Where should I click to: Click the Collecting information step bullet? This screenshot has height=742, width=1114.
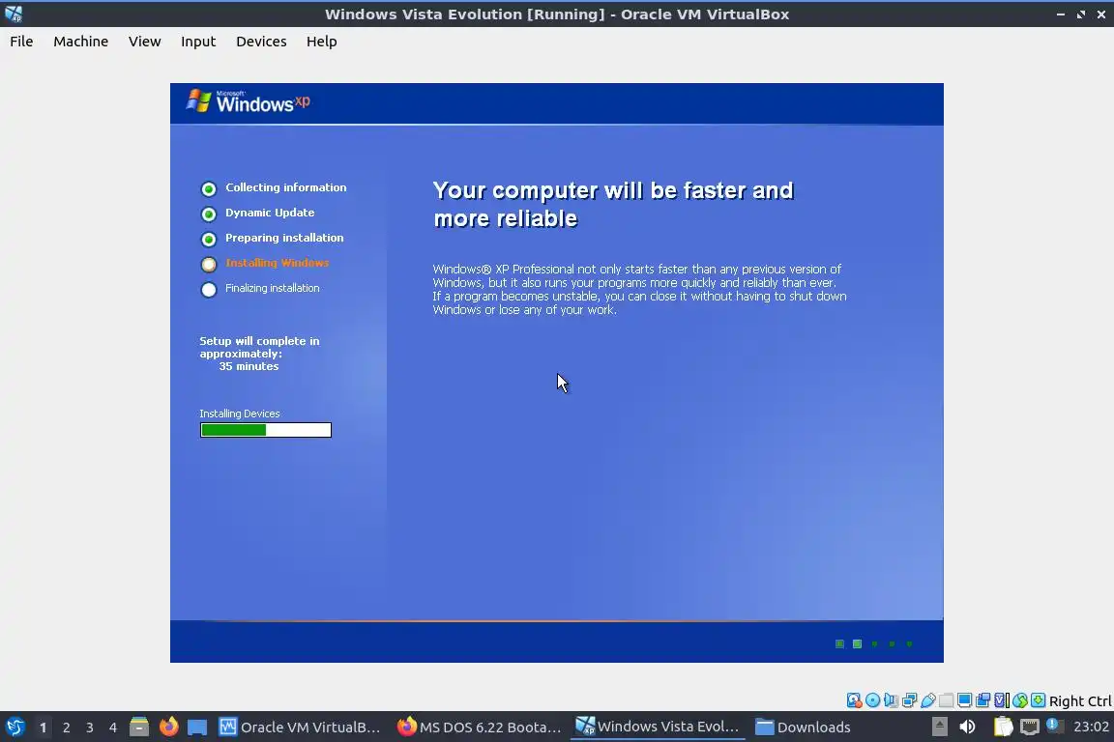(208, 188)
